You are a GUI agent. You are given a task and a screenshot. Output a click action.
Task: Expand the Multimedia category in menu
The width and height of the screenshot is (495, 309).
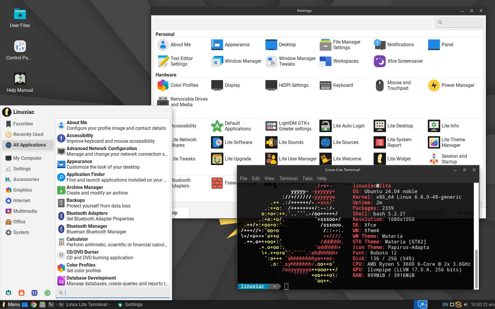25,211
